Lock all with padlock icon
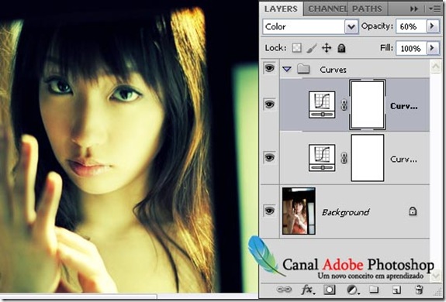The image size is (446, 302). tap(341, 48)
